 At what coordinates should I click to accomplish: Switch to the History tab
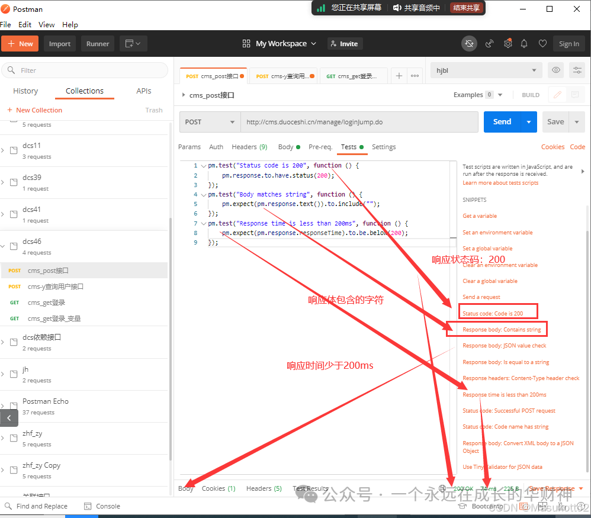point(25,91)
